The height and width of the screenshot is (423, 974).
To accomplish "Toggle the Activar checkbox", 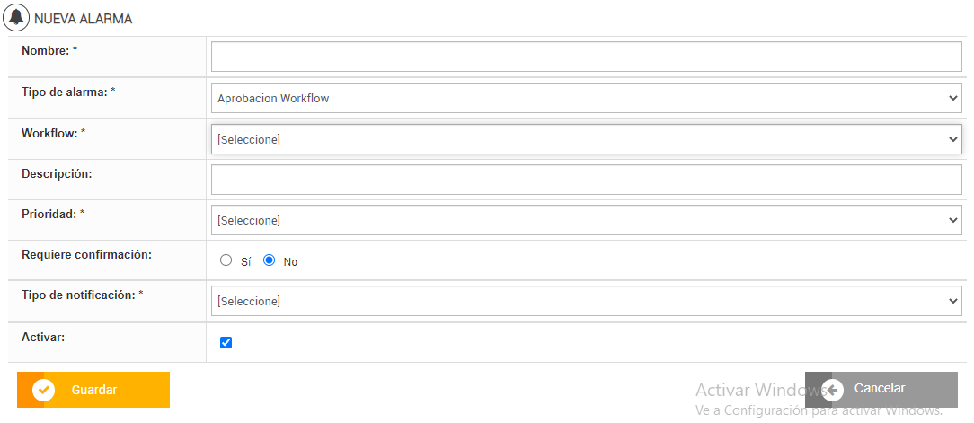I will (x=226, y=342).
